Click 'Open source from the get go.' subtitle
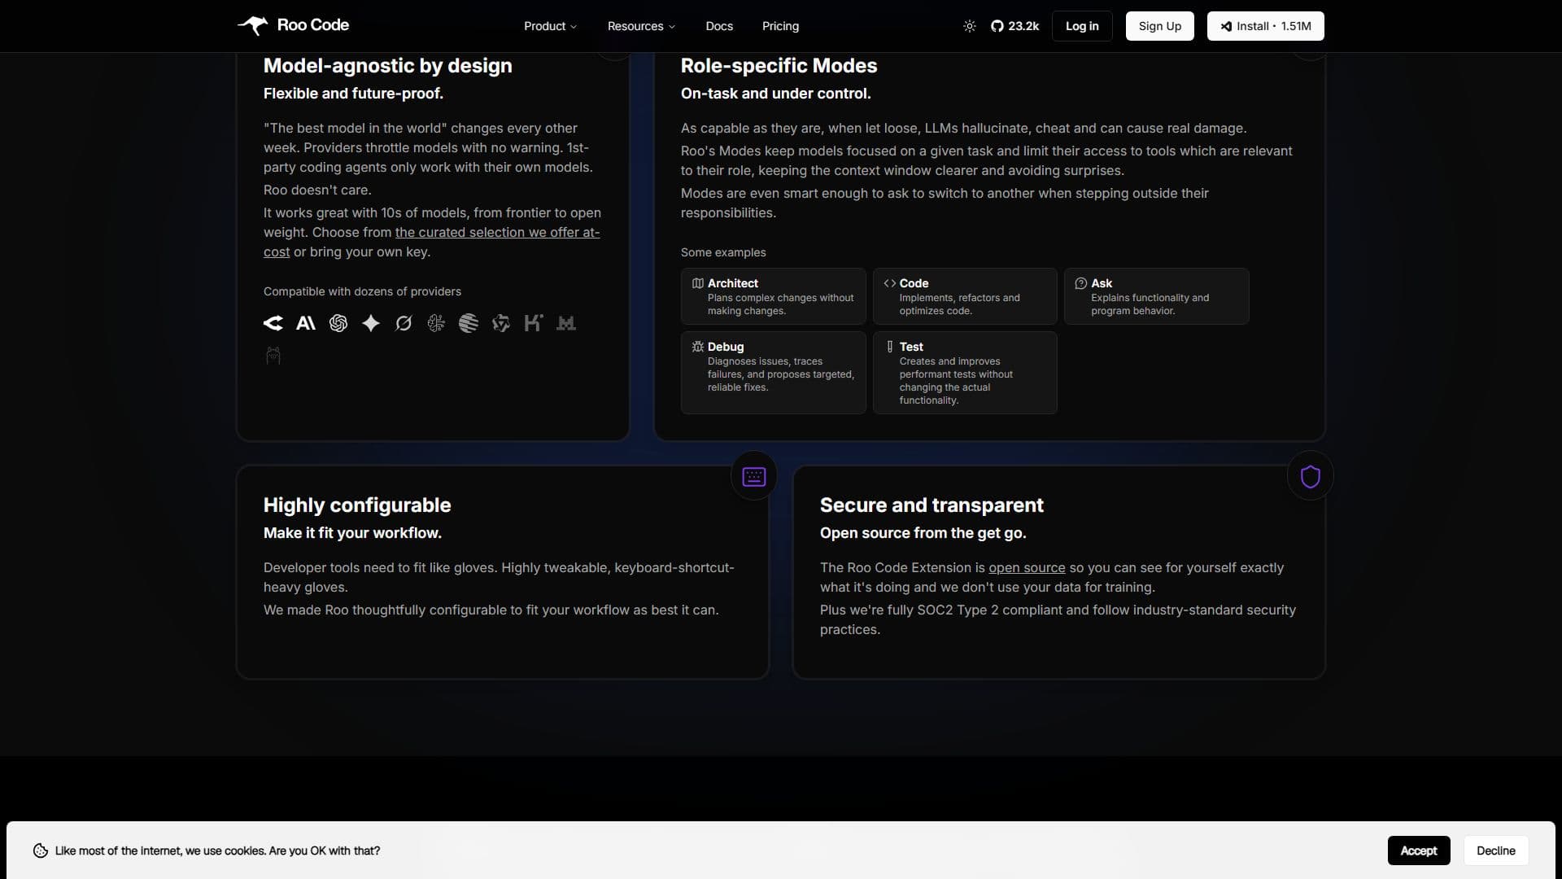Viewport: 1562px width, 879px height. pos(923,533)
